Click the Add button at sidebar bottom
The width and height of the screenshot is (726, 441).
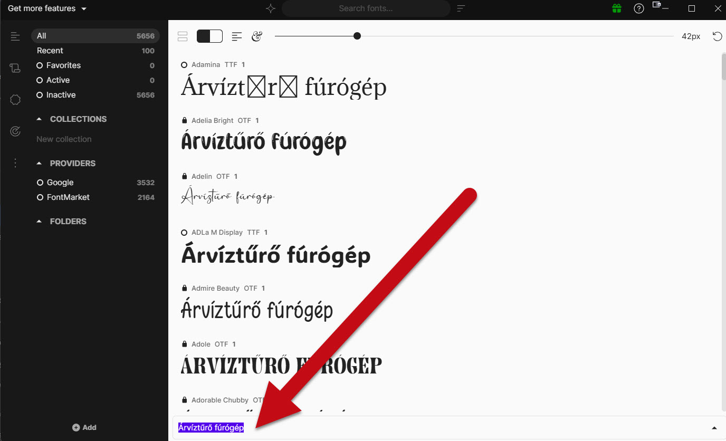coord(84,427)
